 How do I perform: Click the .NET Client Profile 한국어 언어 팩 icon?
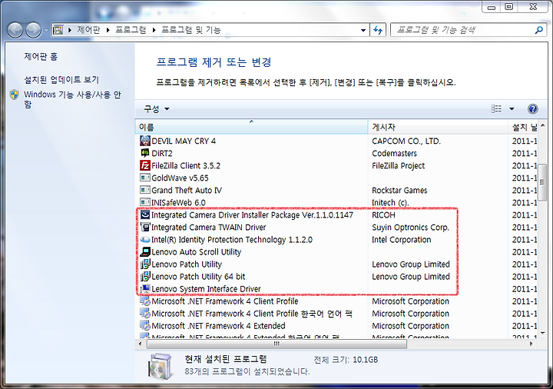(145, 314)
